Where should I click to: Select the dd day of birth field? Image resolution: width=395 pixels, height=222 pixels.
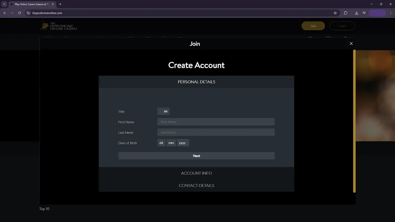pos(161,143)
